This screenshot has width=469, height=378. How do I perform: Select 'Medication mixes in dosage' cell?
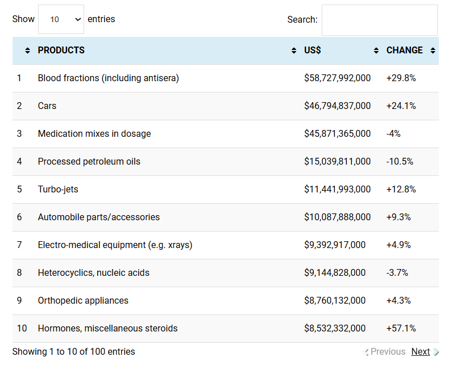(x=94, y=133)
